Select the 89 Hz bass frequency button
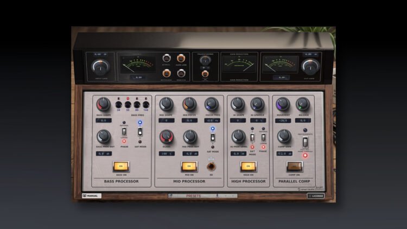This screenshot has width=407, height=229. 137,104
